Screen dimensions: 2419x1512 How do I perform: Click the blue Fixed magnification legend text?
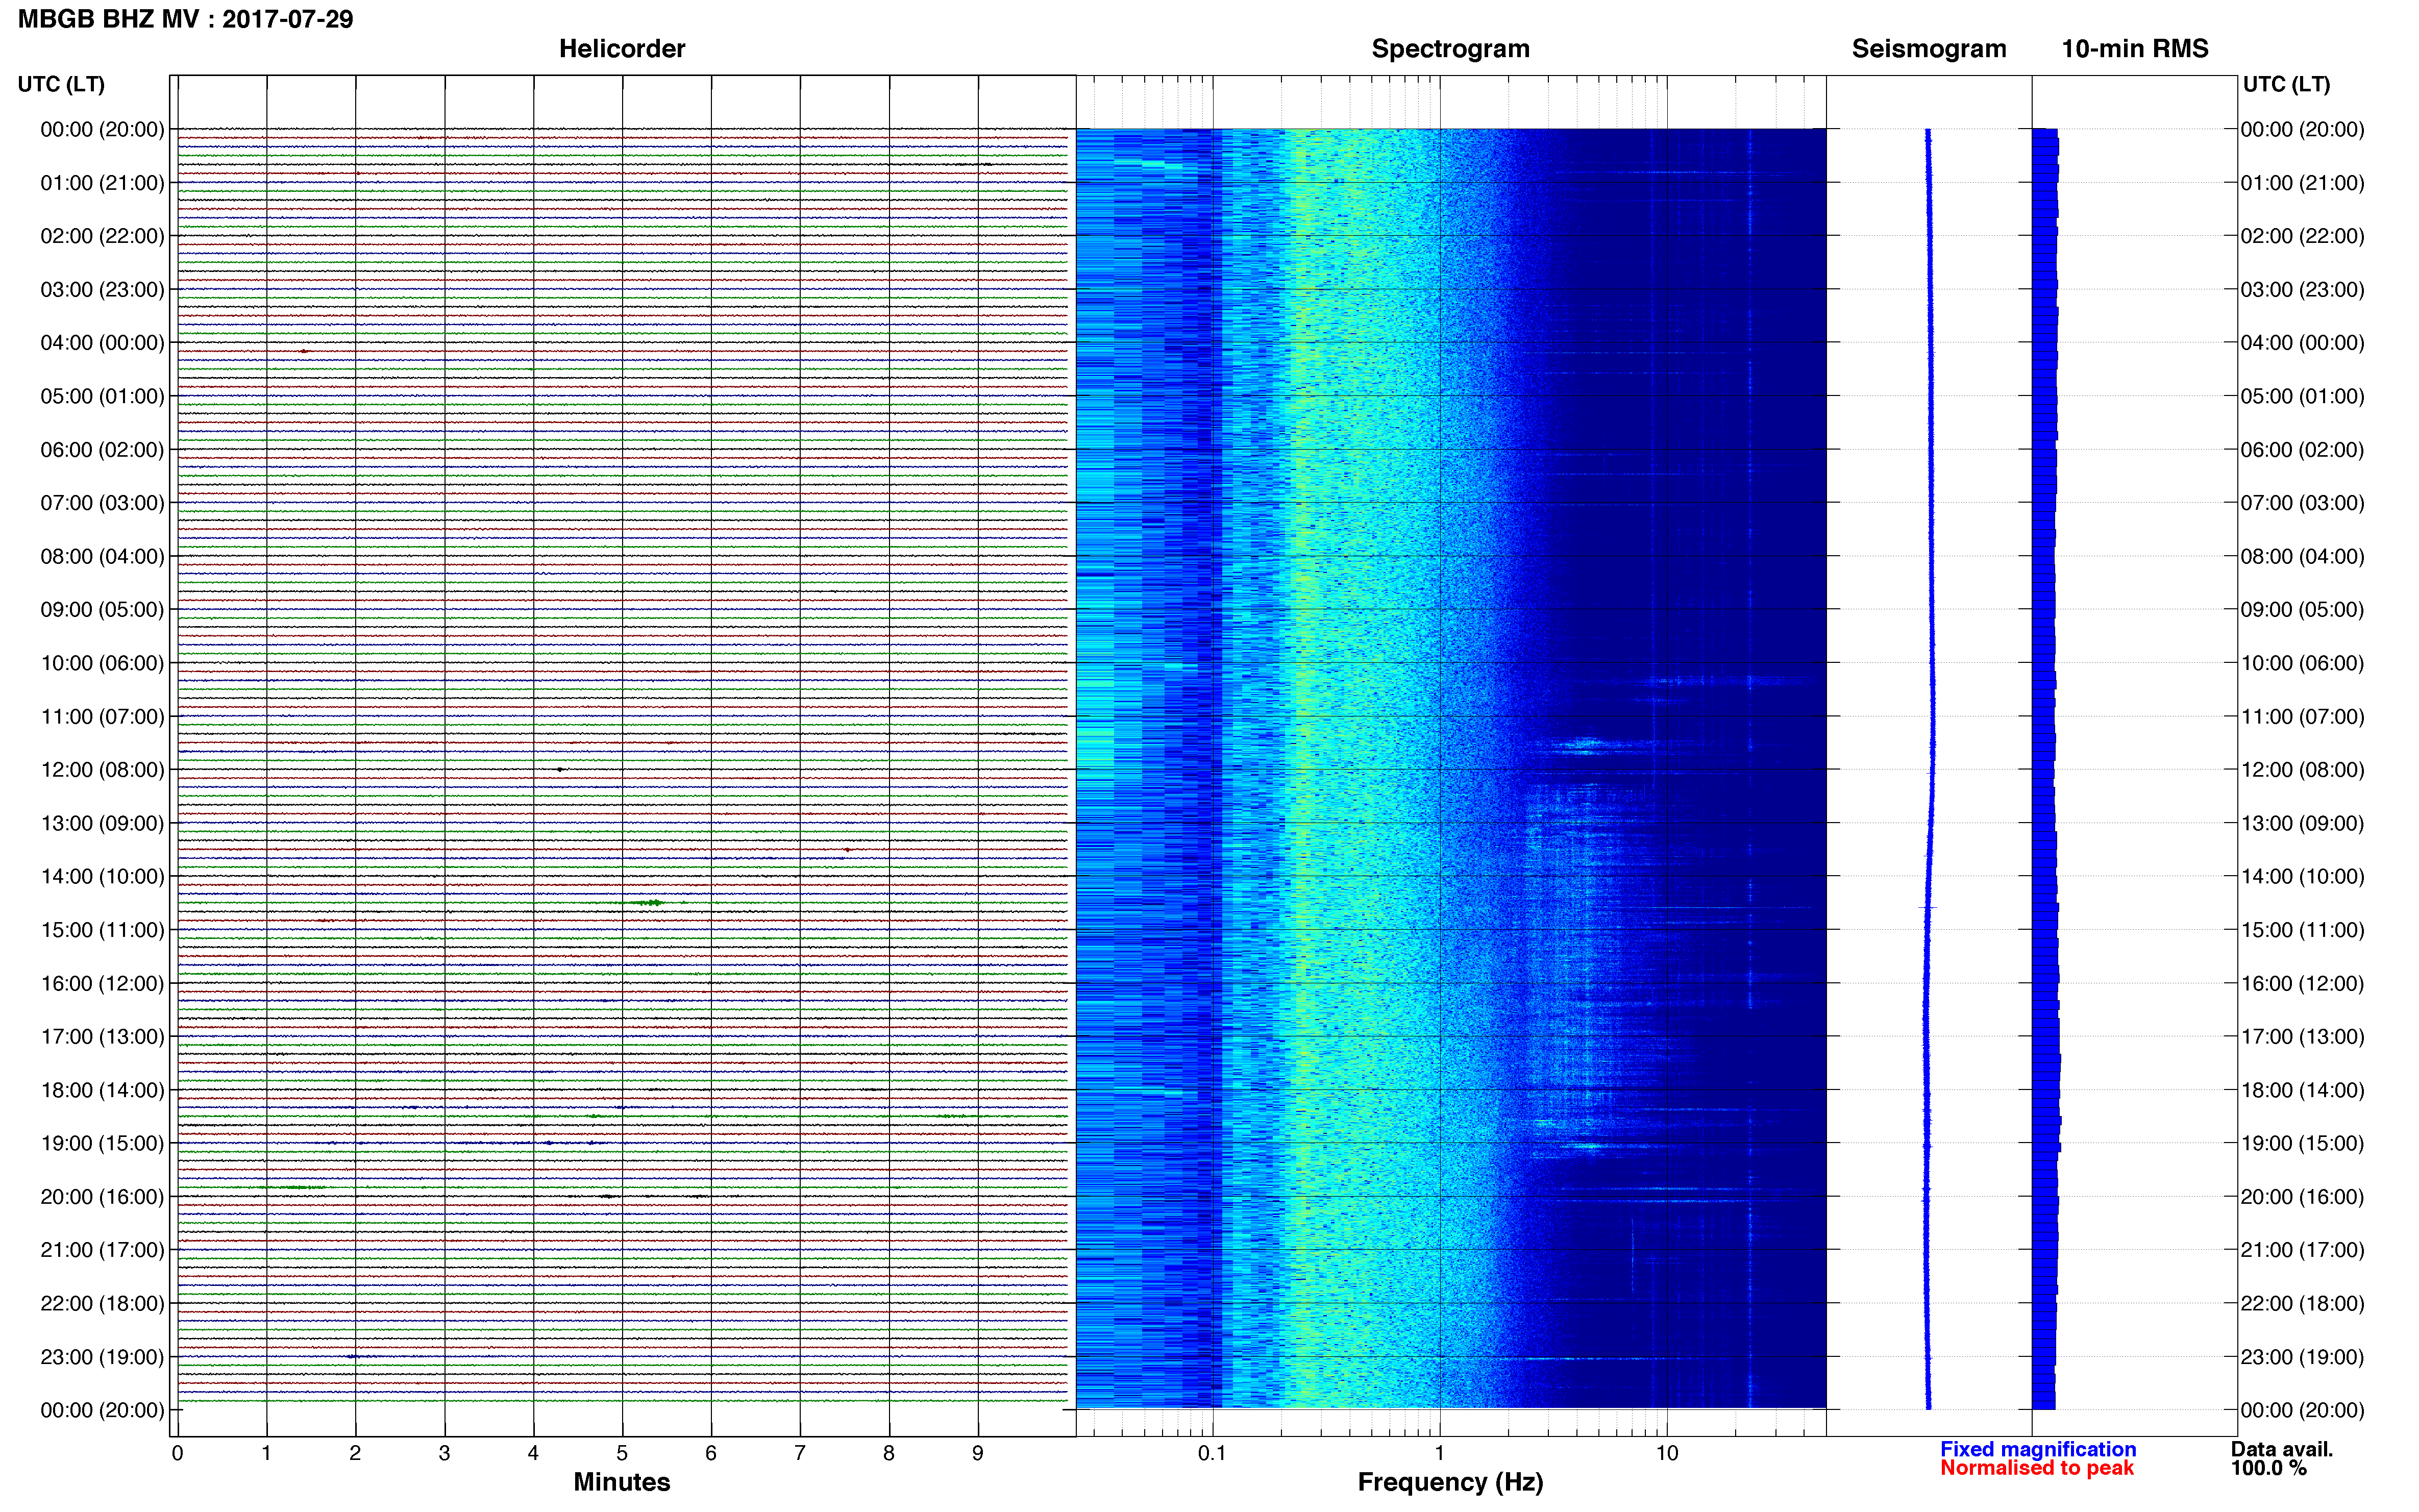(2038, 1449)
